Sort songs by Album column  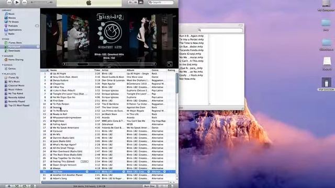[x=138, y=70]
